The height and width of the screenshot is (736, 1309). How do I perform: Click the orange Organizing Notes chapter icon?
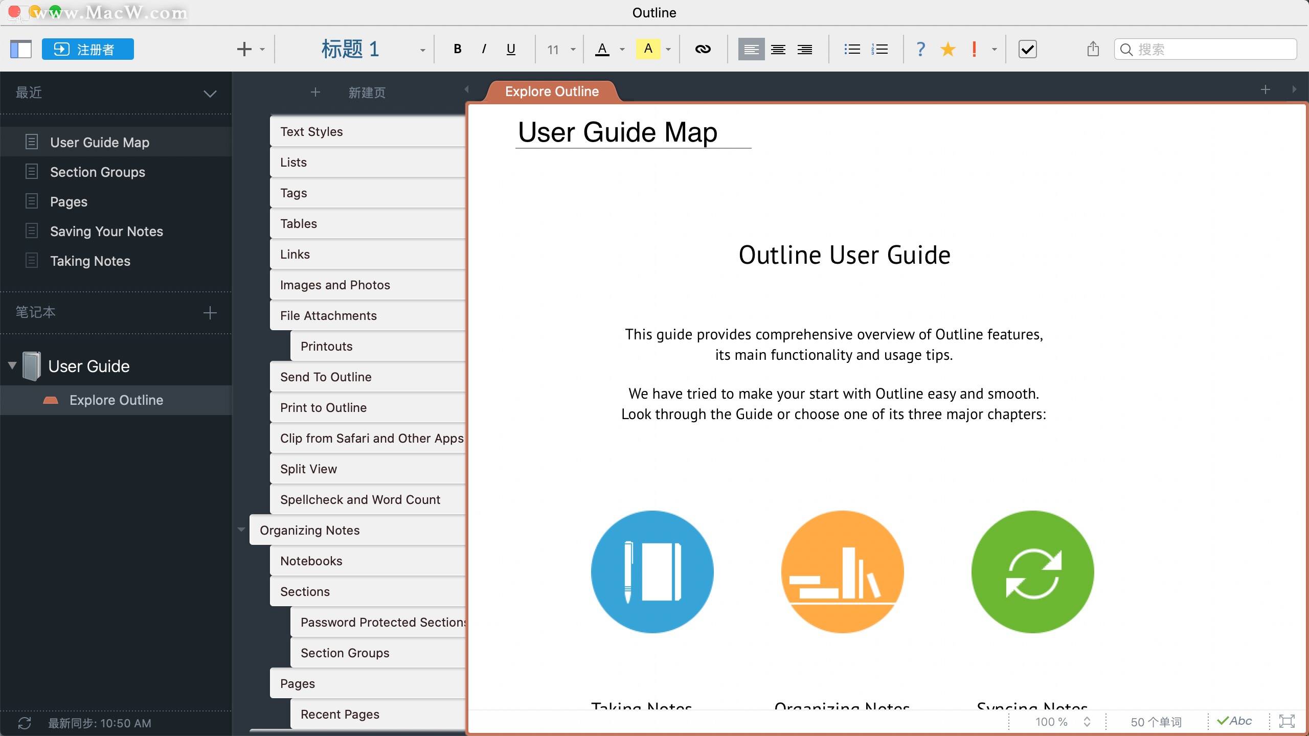pyautogui.click(x=842, y=571)
